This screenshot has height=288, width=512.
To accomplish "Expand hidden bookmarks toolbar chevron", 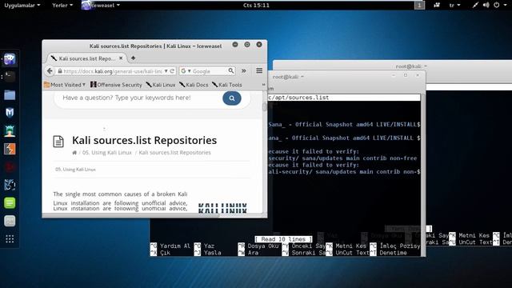I will coord(263,85).
